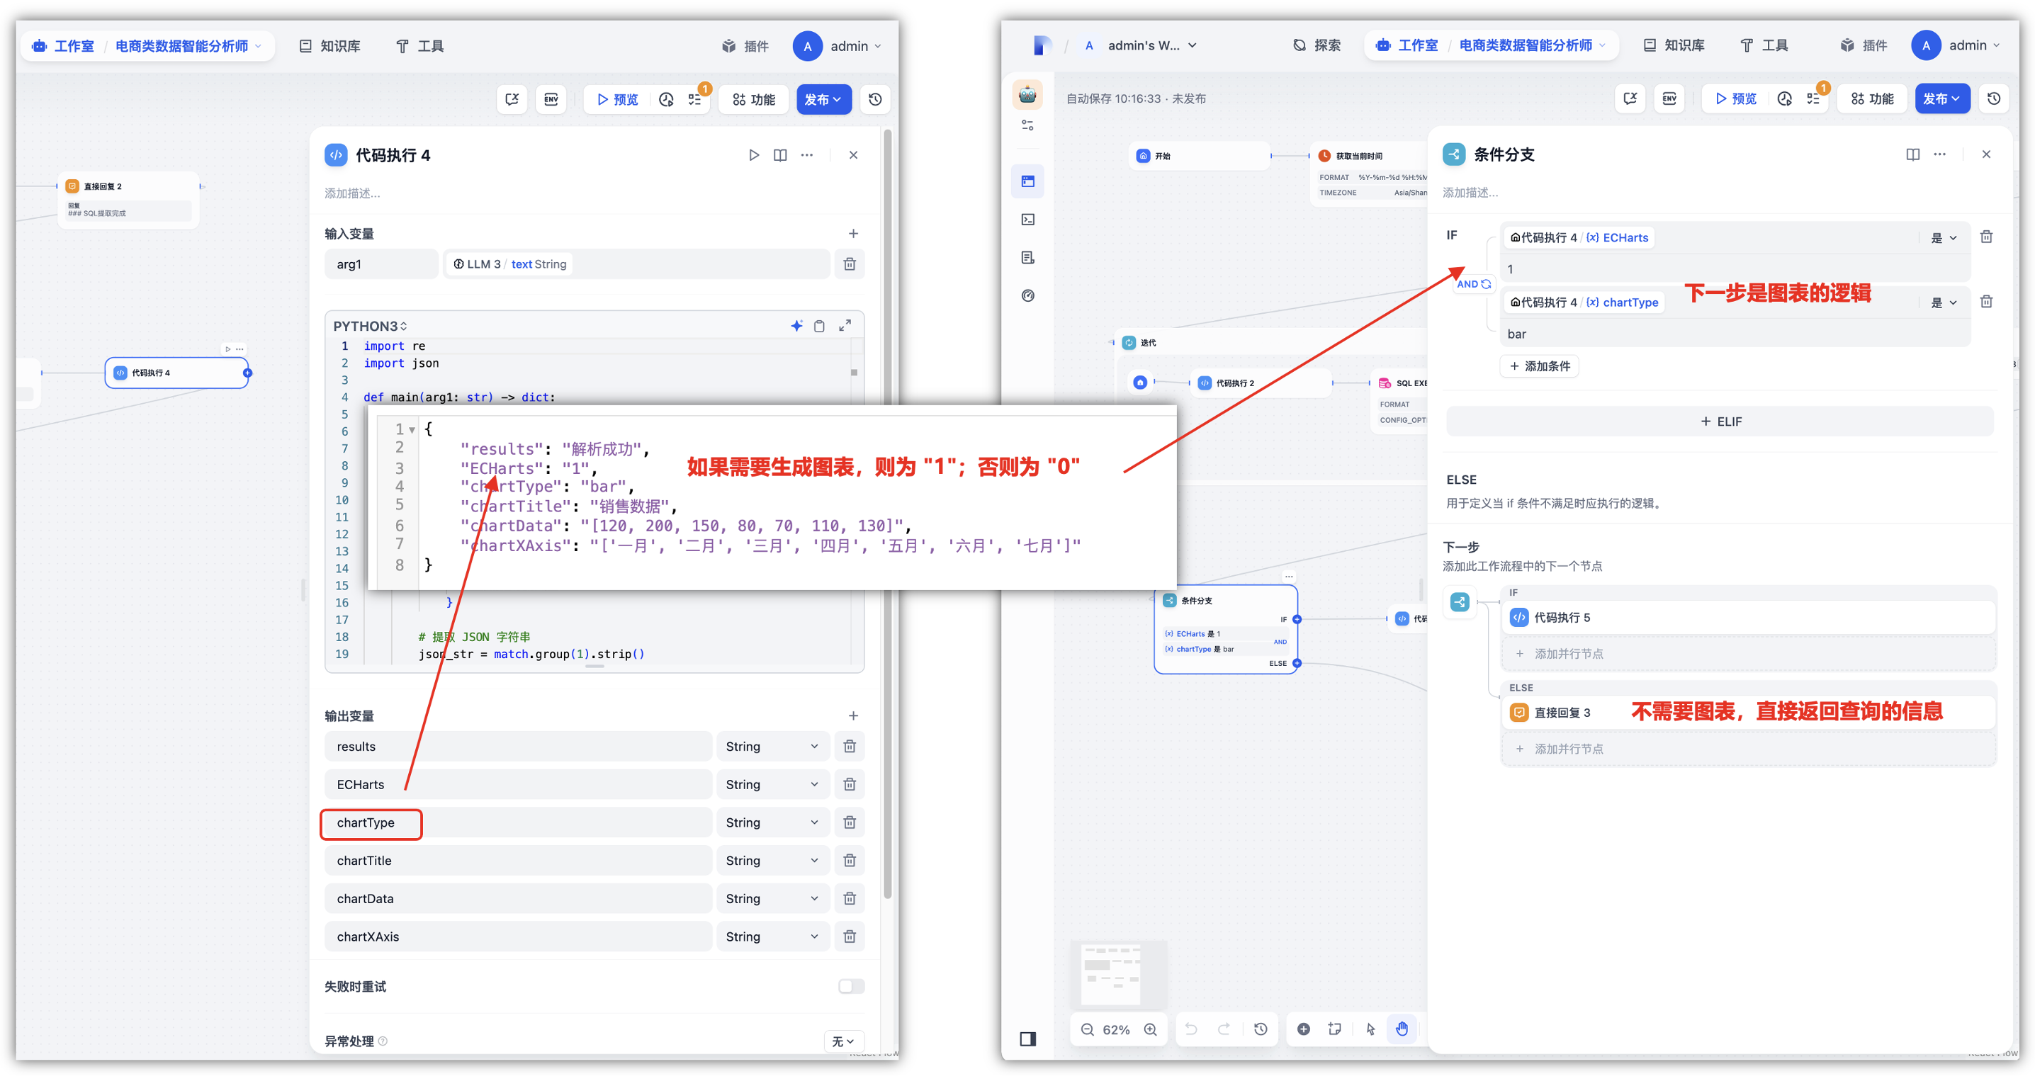Open type dropdown for results variable
The image size is (2035, 1081).
click(772, 746)
